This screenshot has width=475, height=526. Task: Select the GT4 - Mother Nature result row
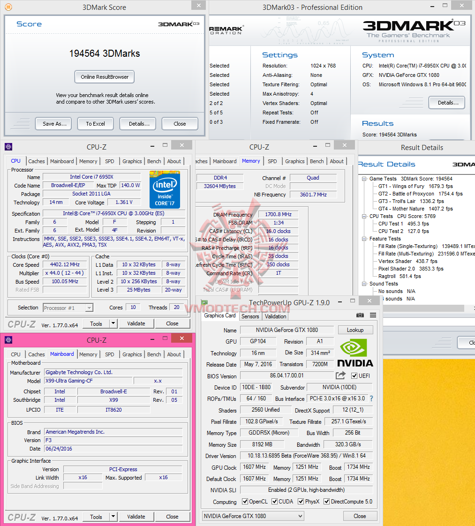pyautogui.click(x=415, y=209)
